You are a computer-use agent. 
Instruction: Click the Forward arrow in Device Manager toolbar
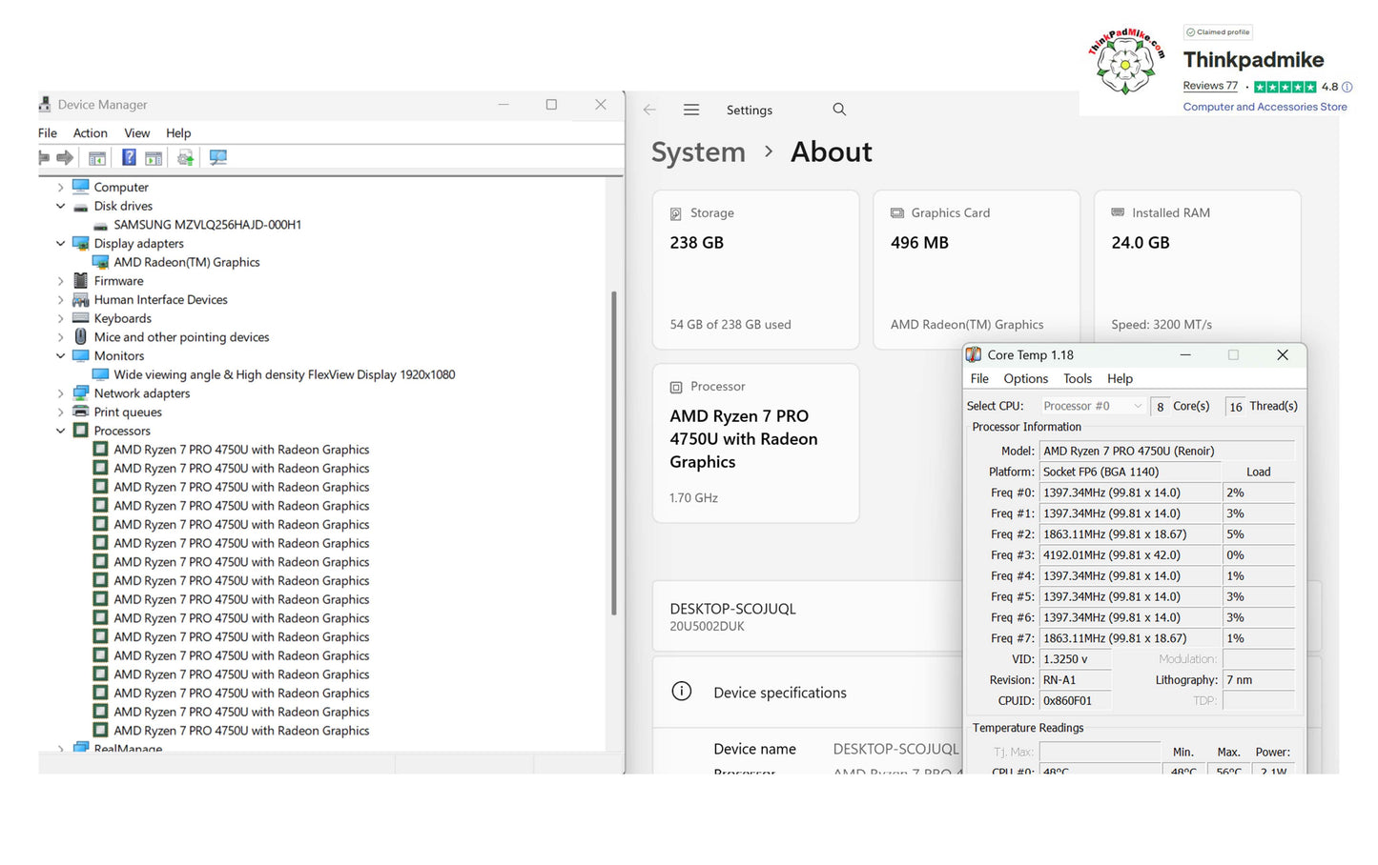click(65, 157)
